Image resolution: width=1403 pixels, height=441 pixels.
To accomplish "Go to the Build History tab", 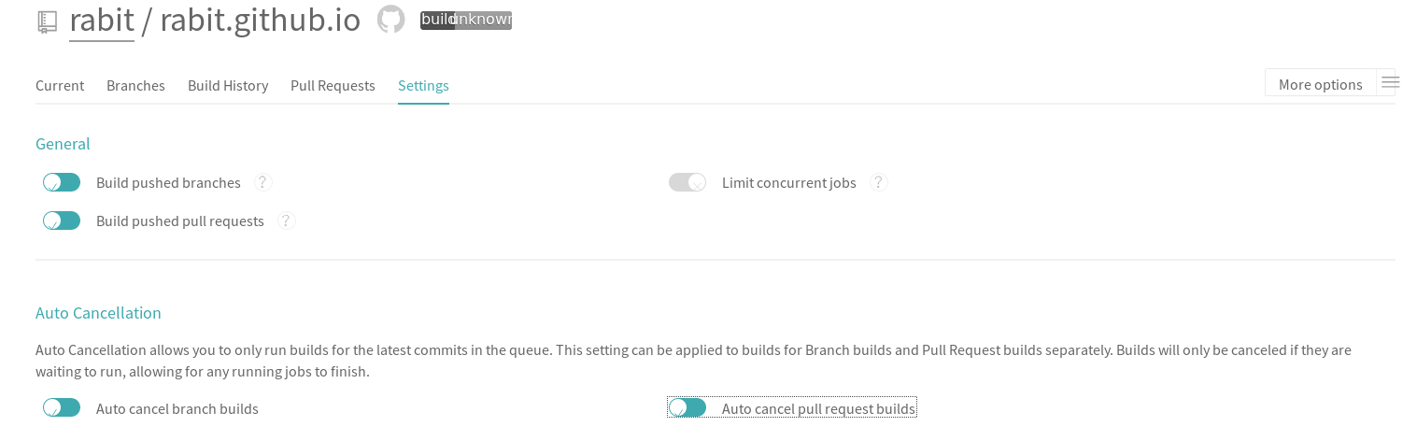I will coord(228,85).
